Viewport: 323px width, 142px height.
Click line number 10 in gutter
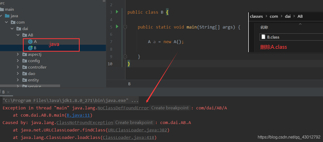[110, 64]
